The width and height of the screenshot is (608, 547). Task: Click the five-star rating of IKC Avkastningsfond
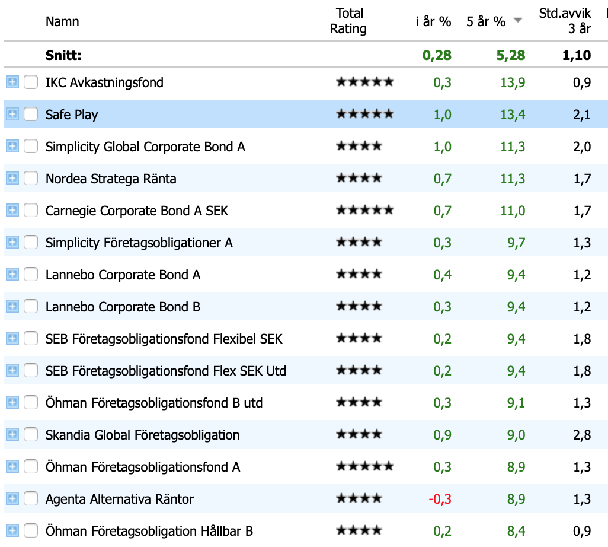365,82
